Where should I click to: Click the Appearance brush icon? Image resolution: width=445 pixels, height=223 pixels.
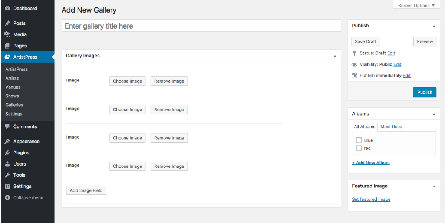point(7,142)
